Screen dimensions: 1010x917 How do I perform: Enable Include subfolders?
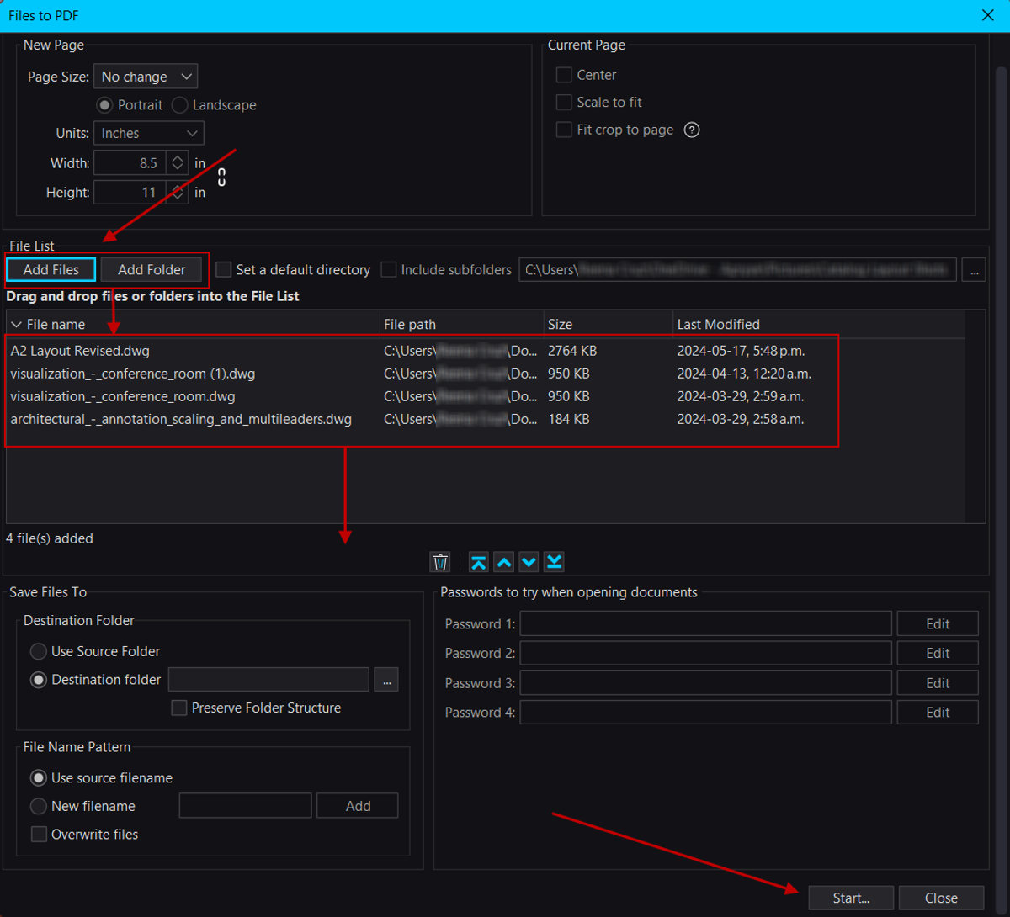tap(388, 269)
